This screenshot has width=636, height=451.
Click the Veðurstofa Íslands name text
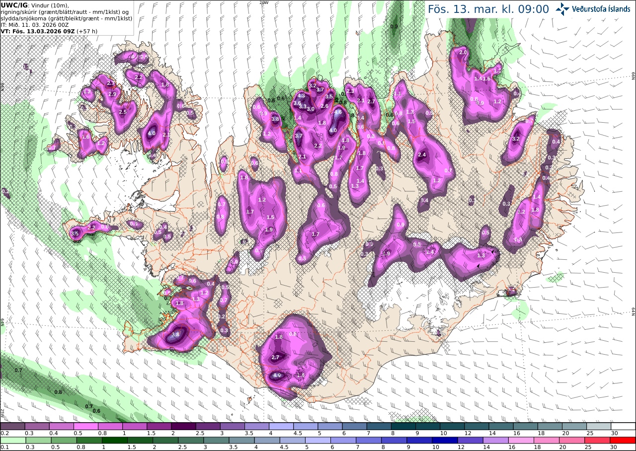pos(601,9)
